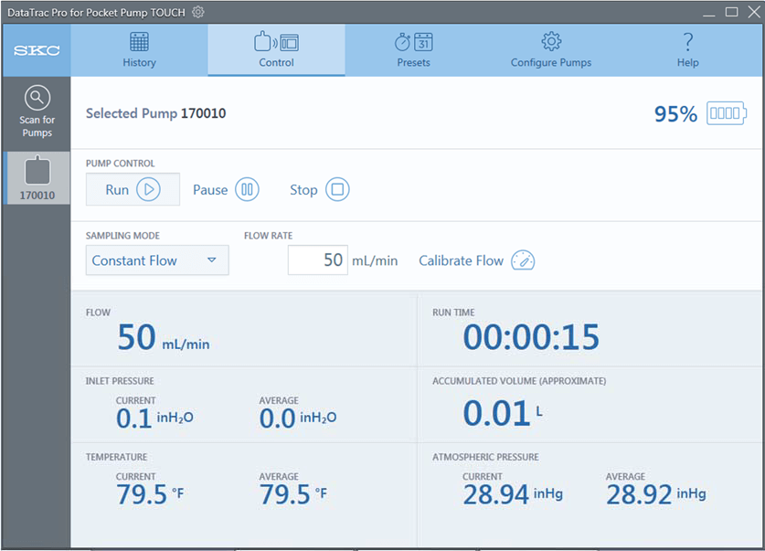Click the Calibrate Flow gauge icon
The height and width of the screenshot is (551, 765).
[x=523, y=260]
